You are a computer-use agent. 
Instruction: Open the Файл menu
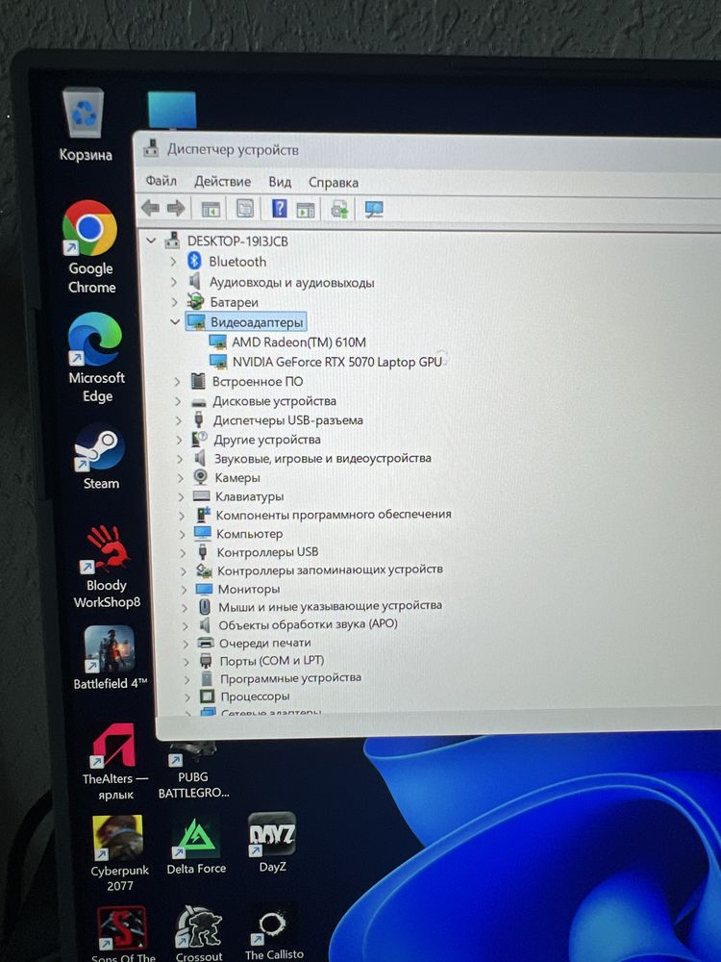click(161, 181)
